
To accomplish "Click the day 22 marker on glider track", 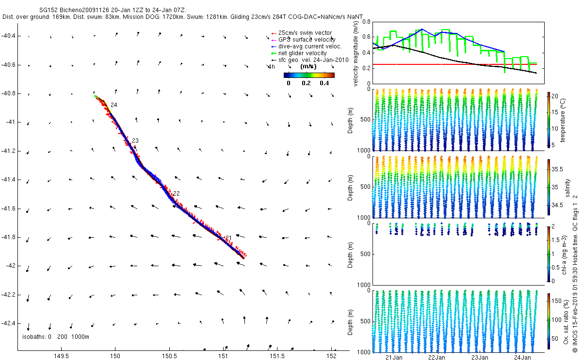I will [177, 194].
